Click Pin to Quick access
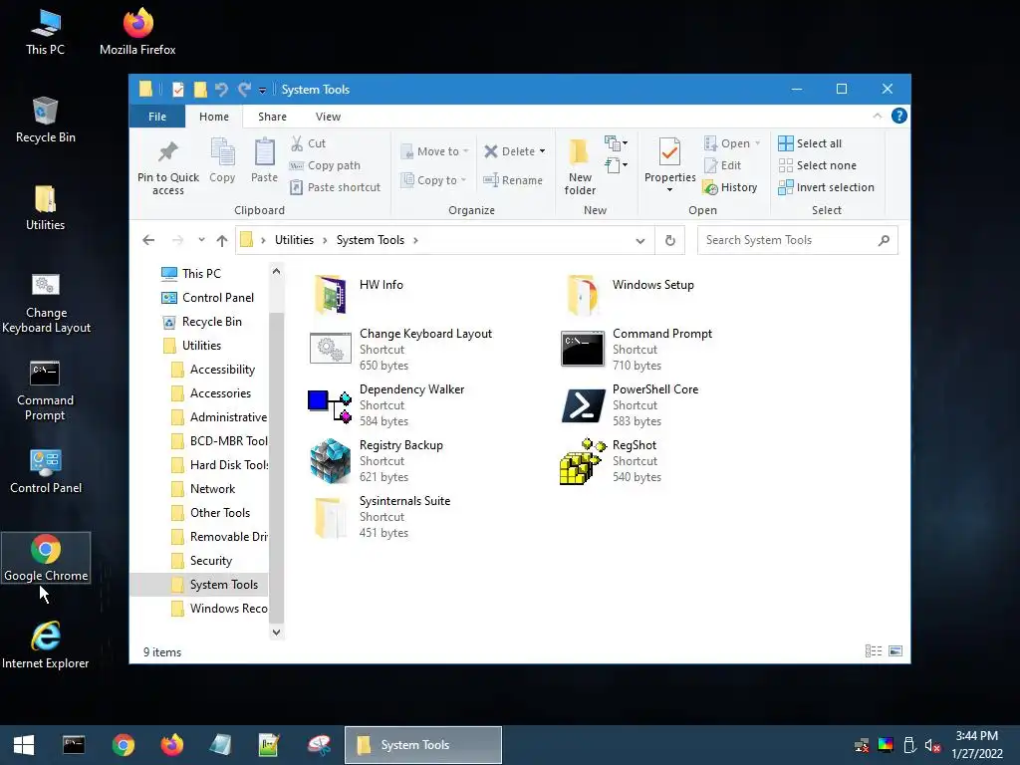 coord(167,167)
